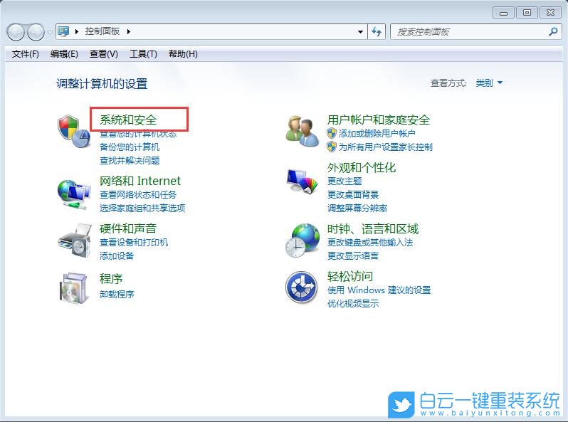
Task: Click the 查找并解决问题 link
Action: (130, 160)
